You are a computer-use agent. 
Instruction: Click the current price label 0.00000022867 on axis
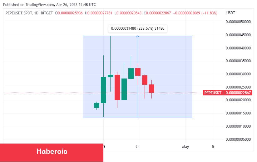pos(238,93)
